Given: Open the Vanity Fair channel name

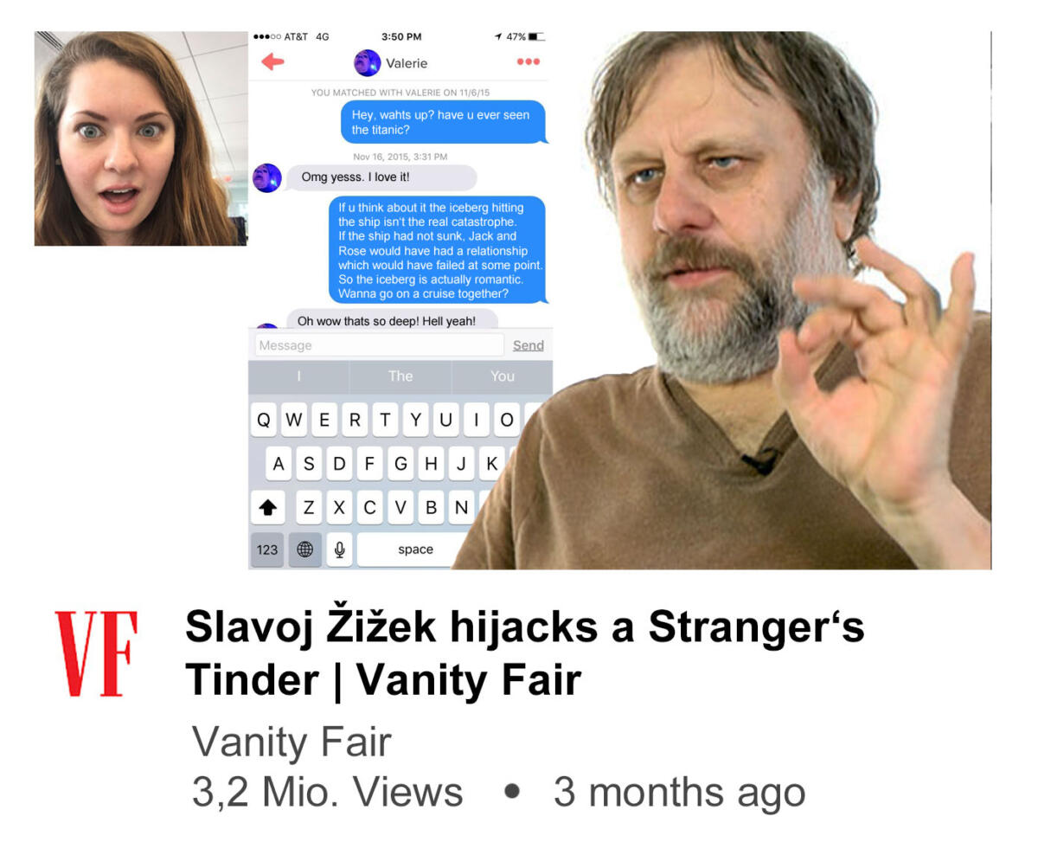Looking at the screenshot, I should (x=292, y=742).
